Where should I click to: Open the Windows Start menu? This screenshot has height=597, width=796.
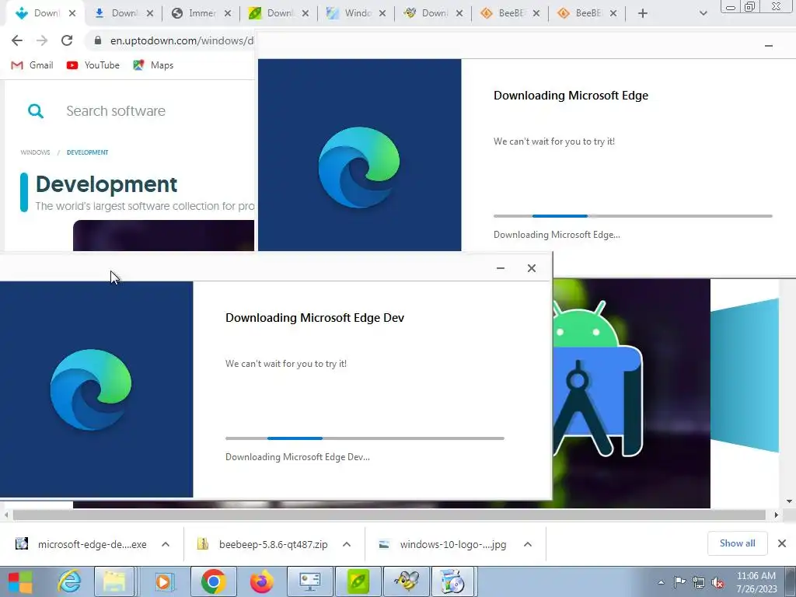coord(20,581)
